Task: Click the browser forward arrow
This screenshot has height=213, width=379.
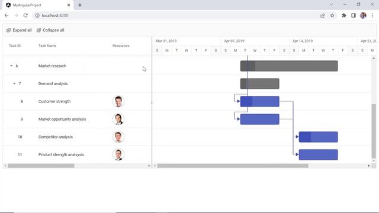Action: pos(16,15)
